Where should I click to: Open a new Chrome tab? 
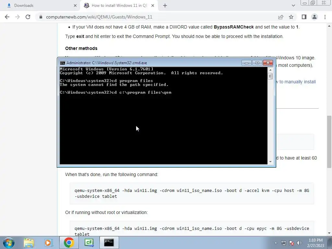165,6
